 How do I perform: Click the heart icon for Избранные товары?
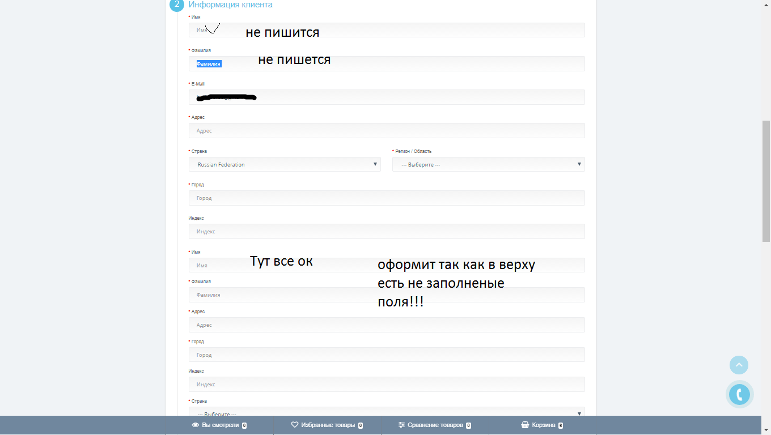(295, 425)
